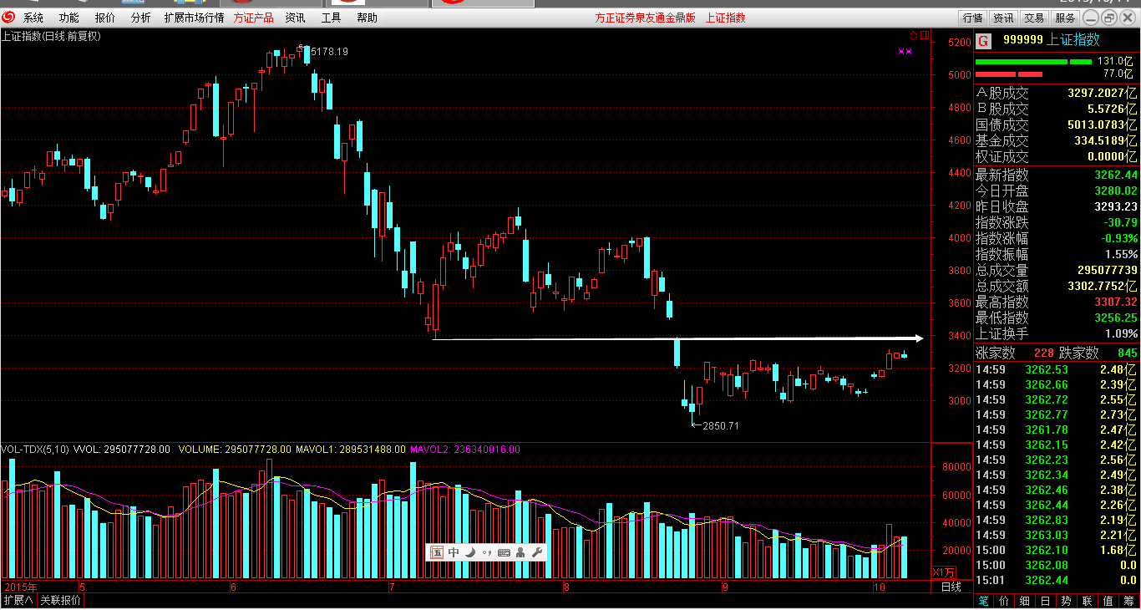Click the red app logo icon
The width and height of the screenshot is (1141, 610).
pos(8,18)
